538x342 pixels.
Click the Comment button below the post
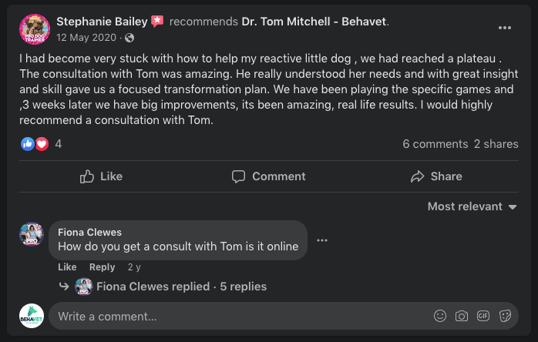(268, 176)
